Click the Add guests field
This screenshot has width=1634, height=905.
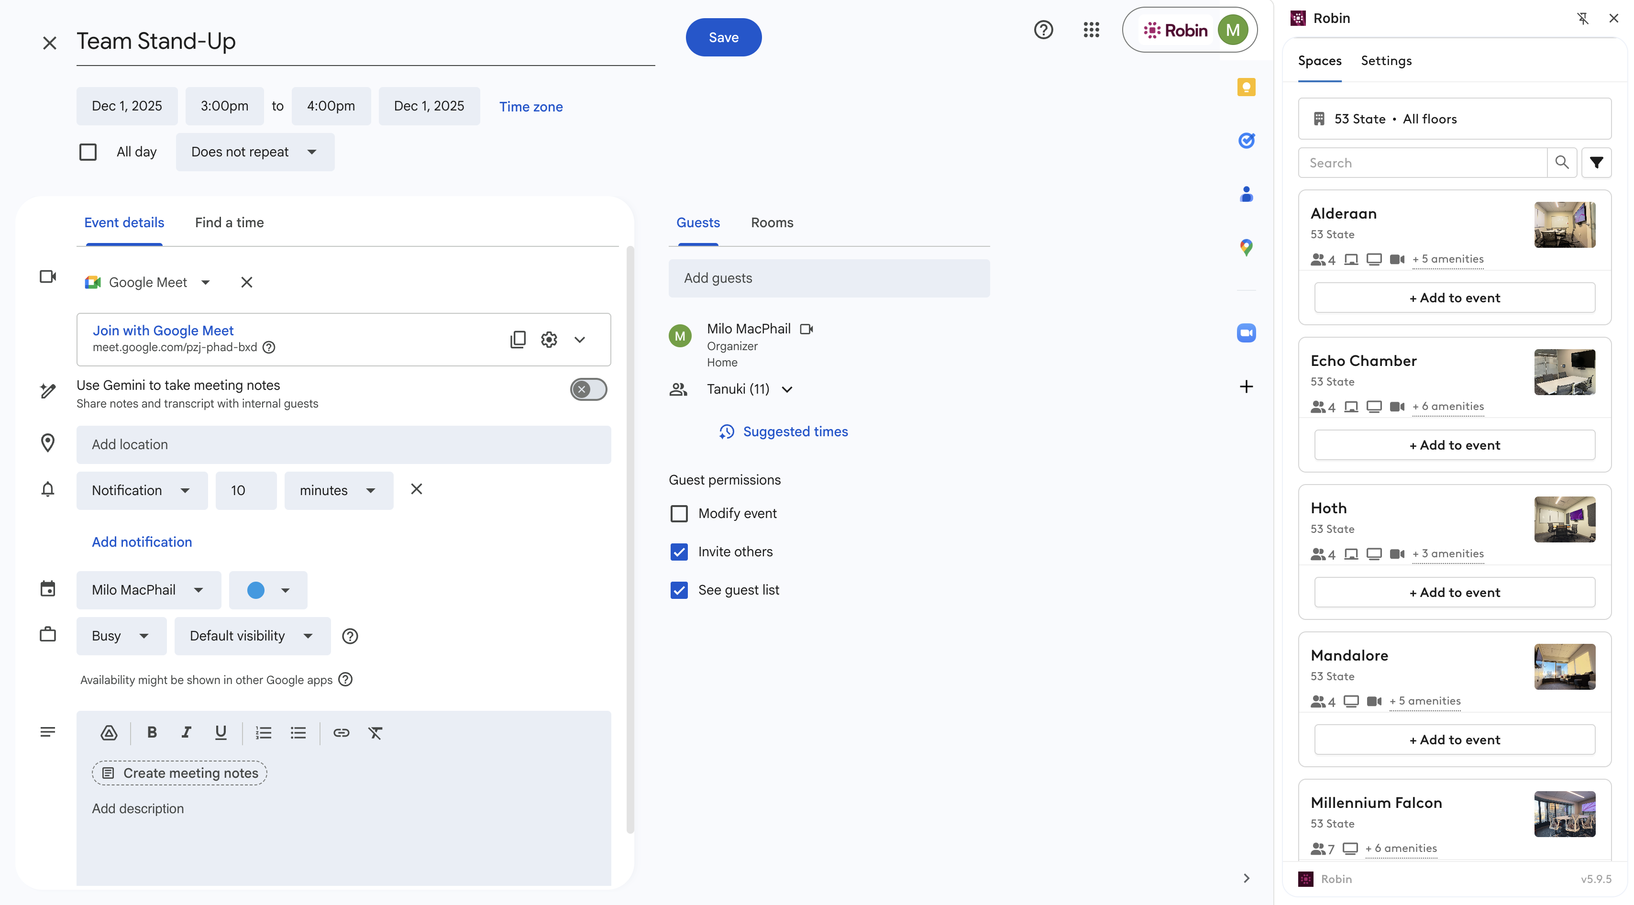pos(828,278)
